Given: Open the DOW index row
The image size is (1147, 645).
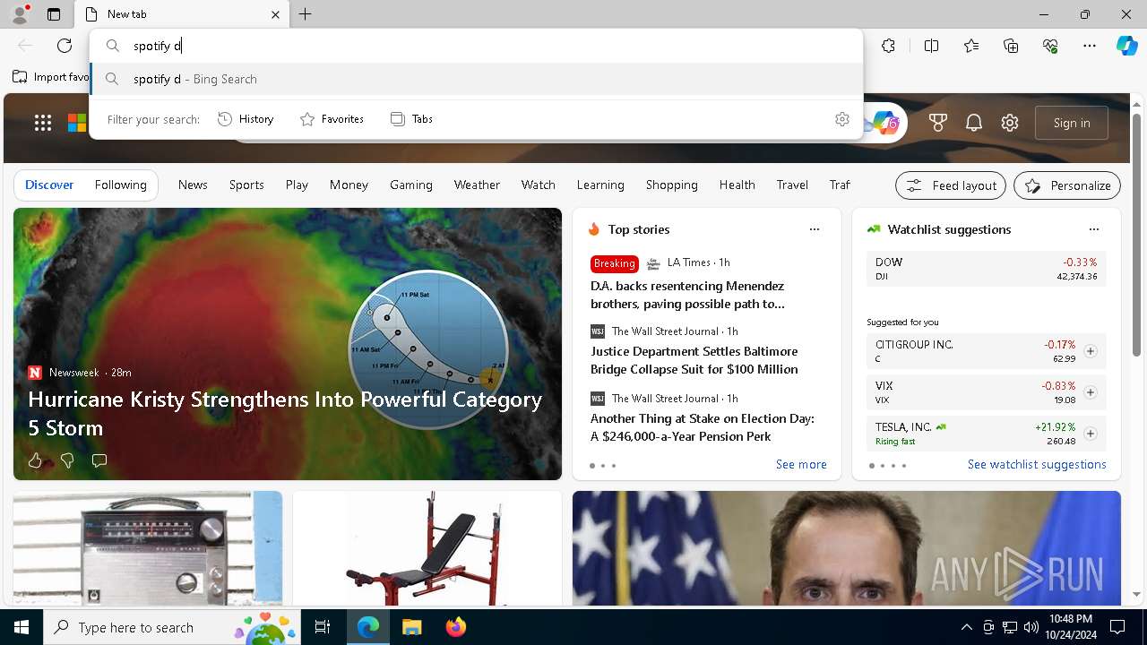Looking at the screenshot, I should [x=987, y=269].
